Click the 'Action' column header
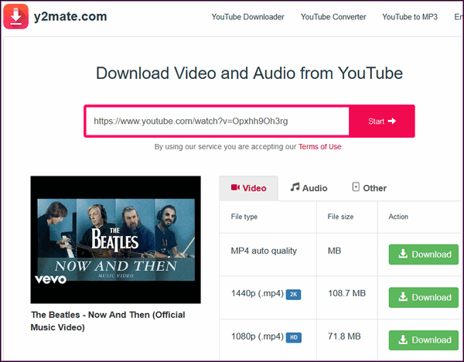The width and height of the screenshot is (464, 362). (398, 217)
